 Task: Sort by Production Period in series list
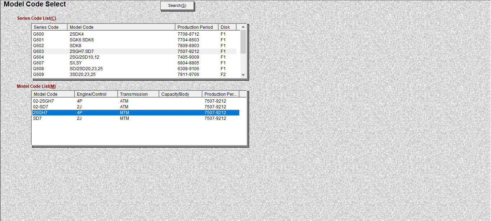click(x=196, y=27)
